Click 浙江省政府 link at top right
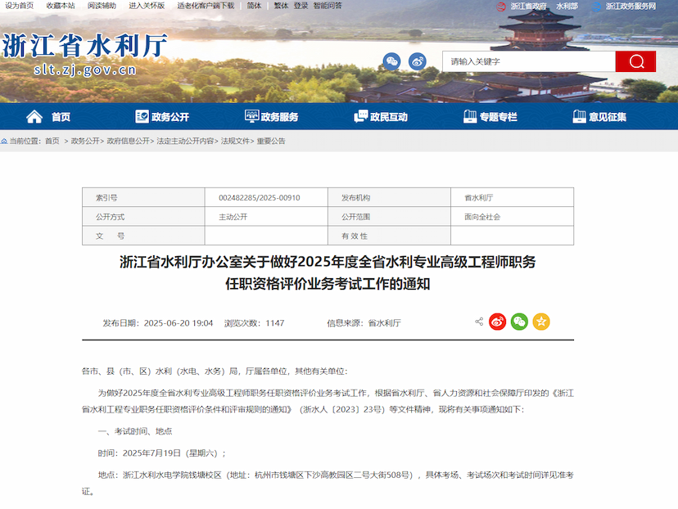The height and width of the screenshot is (509, 678). (x=528, y=6)
